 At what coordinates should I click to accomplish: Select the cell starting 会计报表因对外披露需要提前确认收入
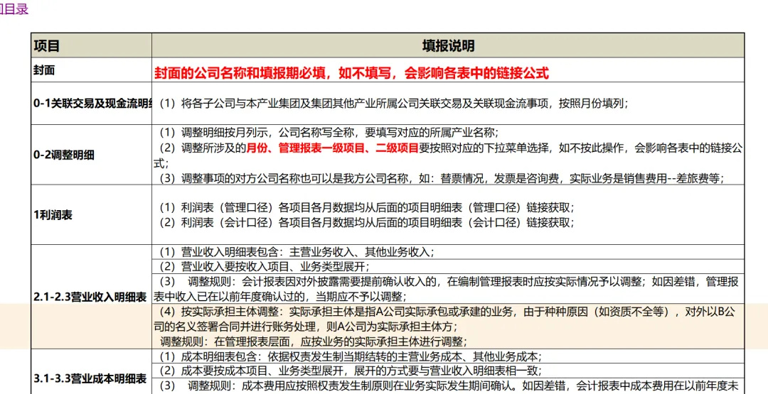click(x=448, y=289)
